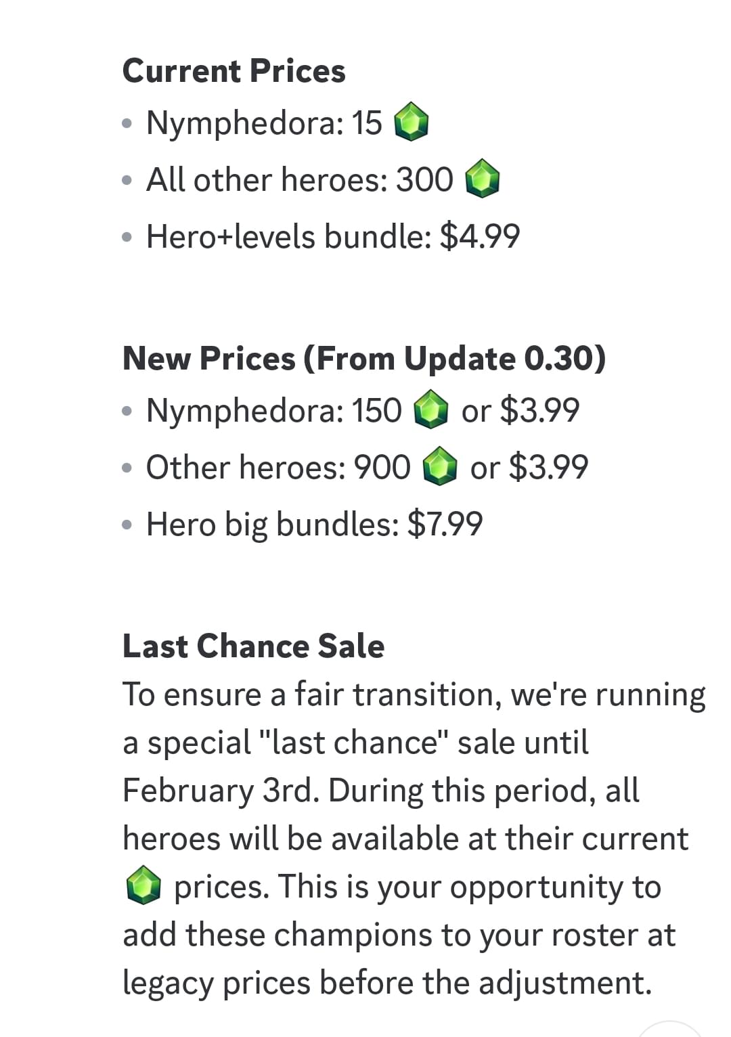Click the 'February 3rd' date text
Image resolution: width=731 pixels, height=1037 pixels.
point(221,791)
